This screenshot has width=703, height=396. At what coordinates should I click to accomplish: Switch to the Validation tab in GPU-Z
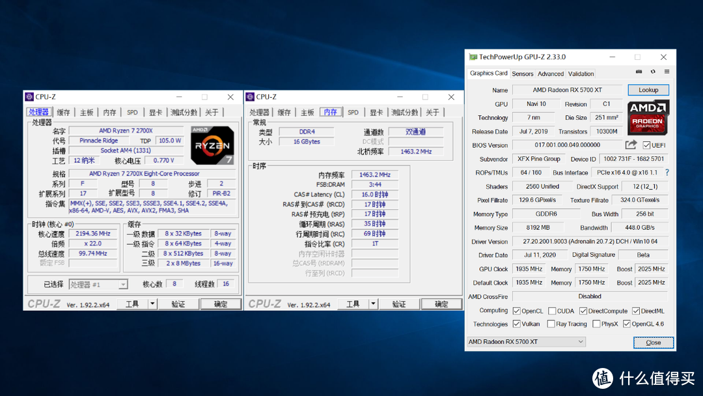tap(581, 74)
